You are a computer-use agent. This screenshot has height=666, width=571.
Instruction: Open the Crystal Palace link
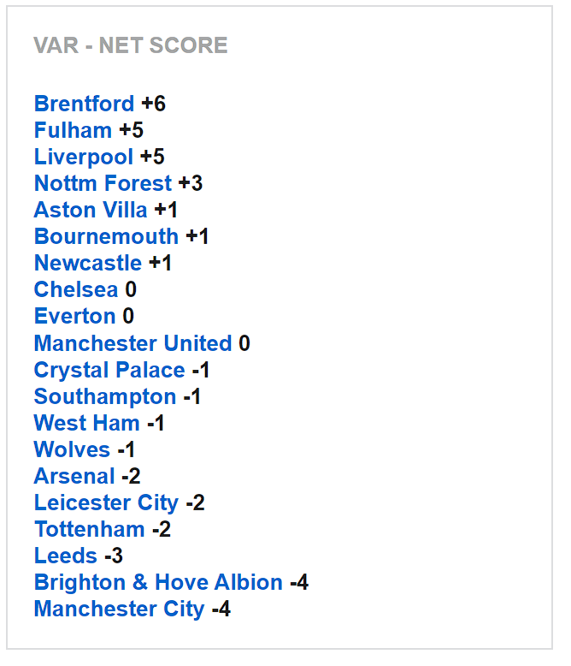pos(109,370)
